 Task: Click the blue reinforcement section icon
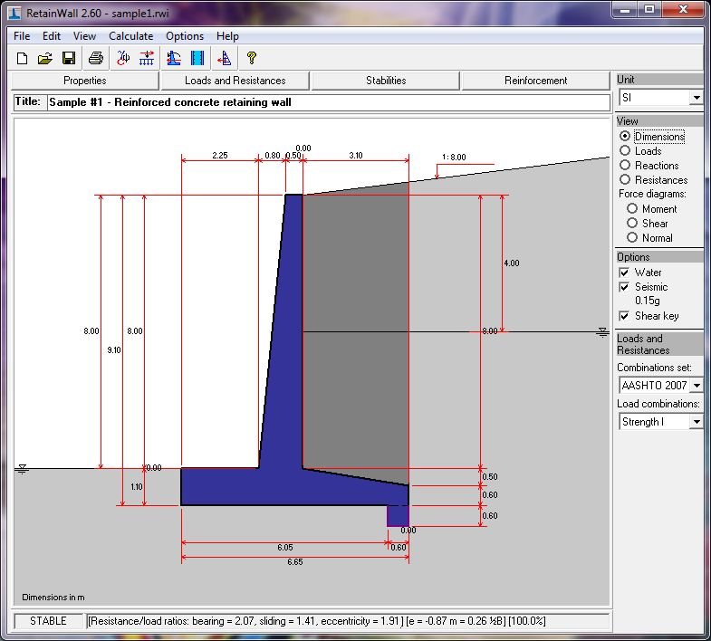pos(197,58)
